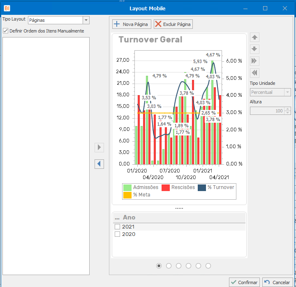Viewport: 296px width, 287px height.
Task: Toggle Definir Ordem dos Itens Manualmente checkbox
Action: pos(6,31)
